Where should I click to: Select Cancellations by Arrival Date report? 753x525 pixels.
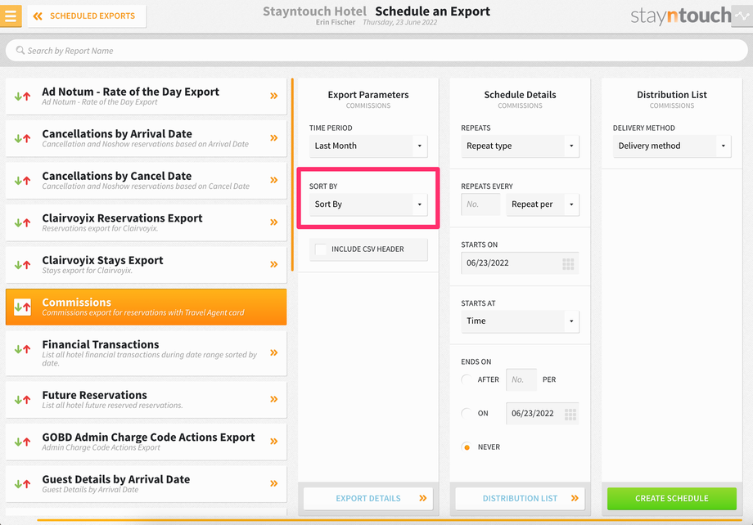(146, 138)
